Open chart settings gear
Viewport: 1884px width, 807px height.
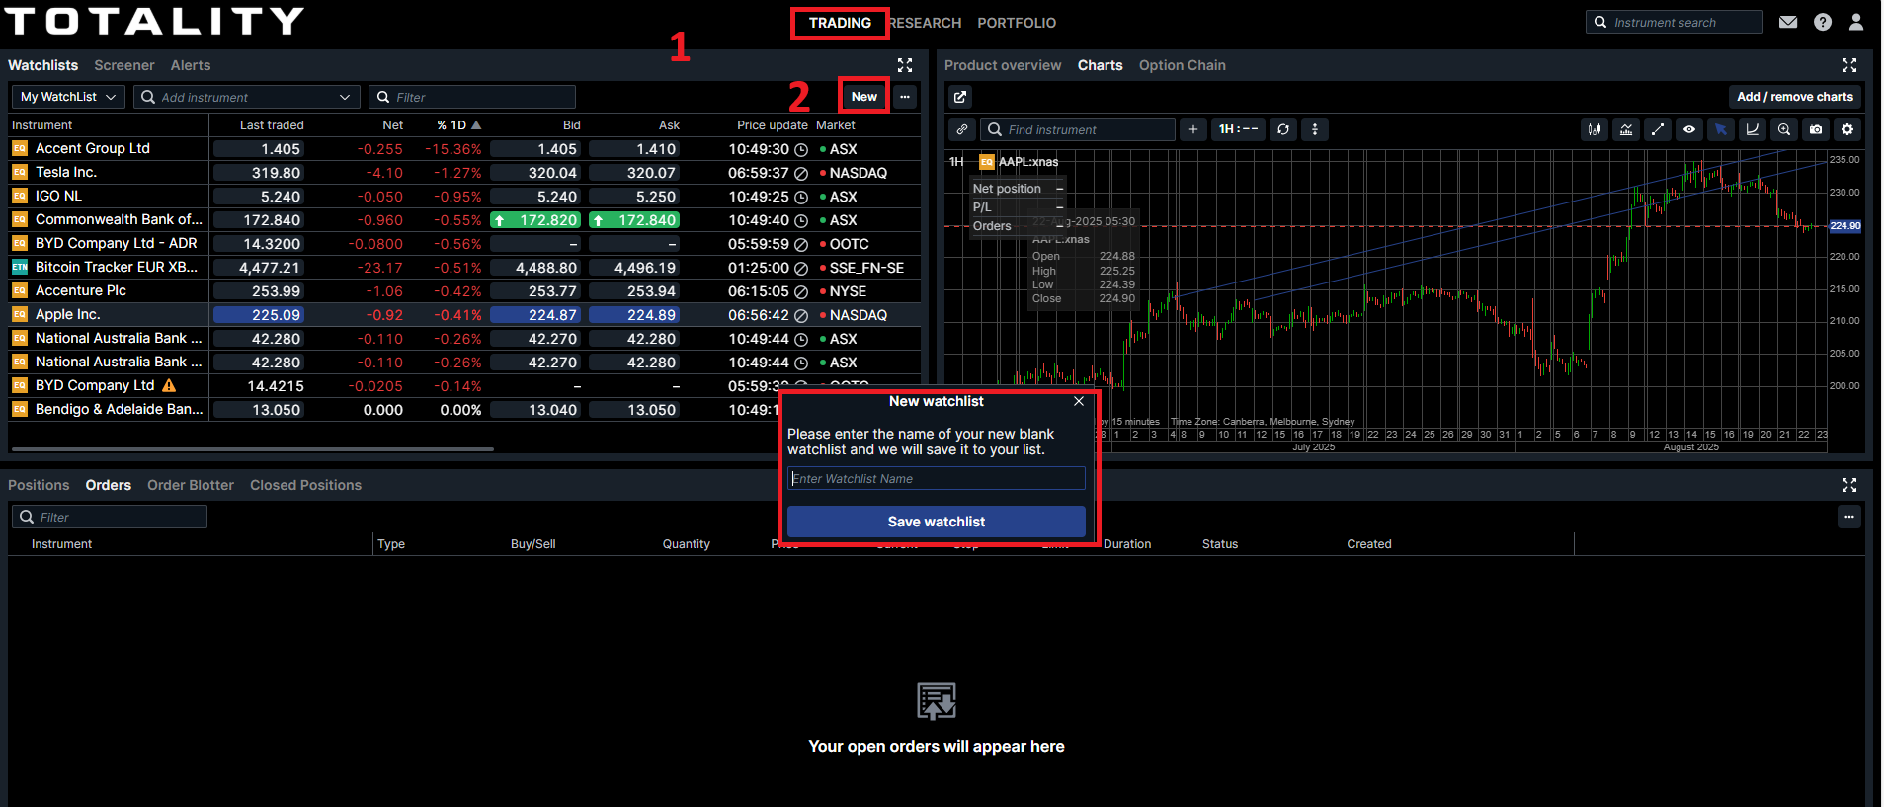[1847, 129]
